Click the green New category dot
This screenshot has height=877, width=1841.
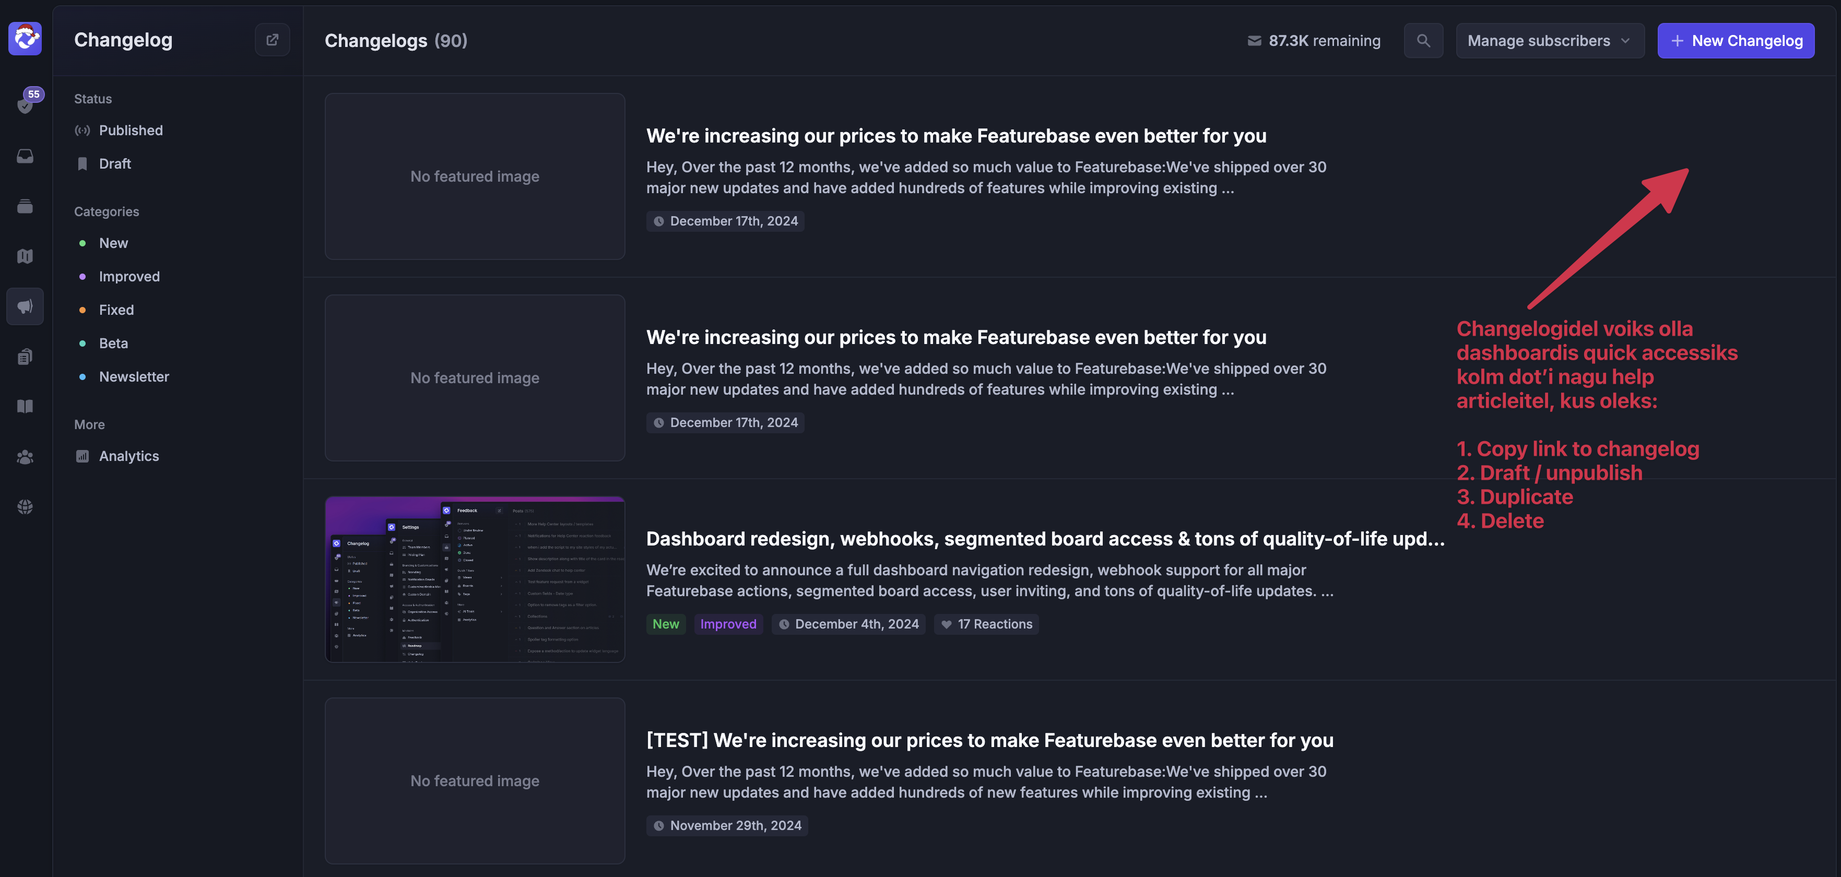point(83,244)
